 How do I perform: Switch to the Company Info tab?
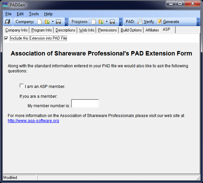17,30
